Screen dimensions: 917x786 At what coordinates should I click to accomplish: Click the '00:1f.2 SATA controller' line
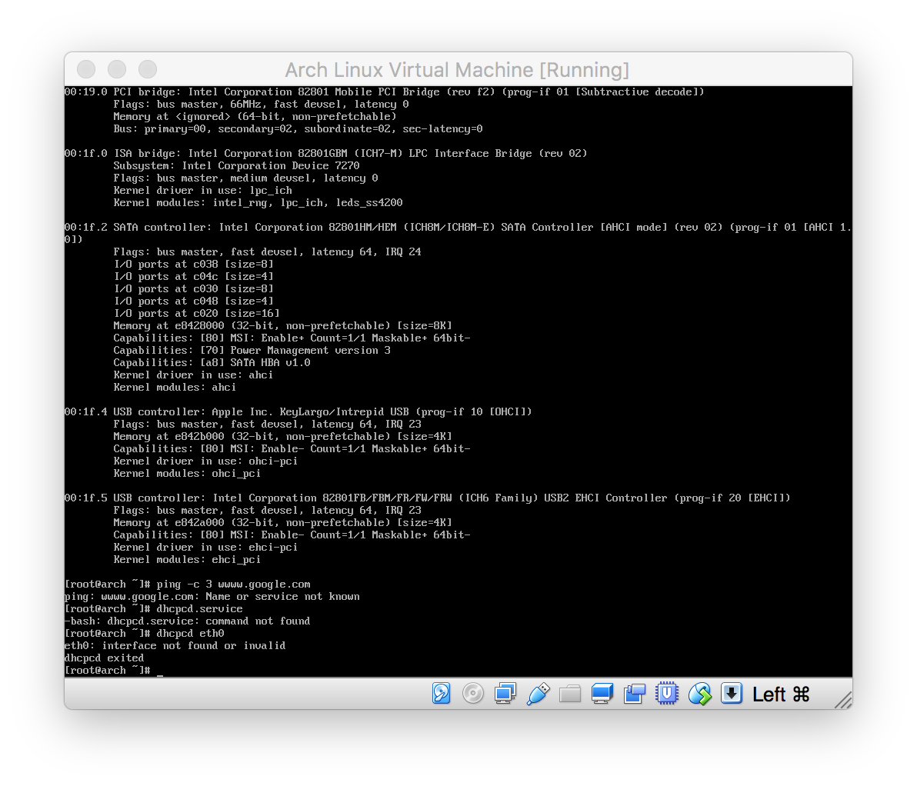click(x=458, y=233)
